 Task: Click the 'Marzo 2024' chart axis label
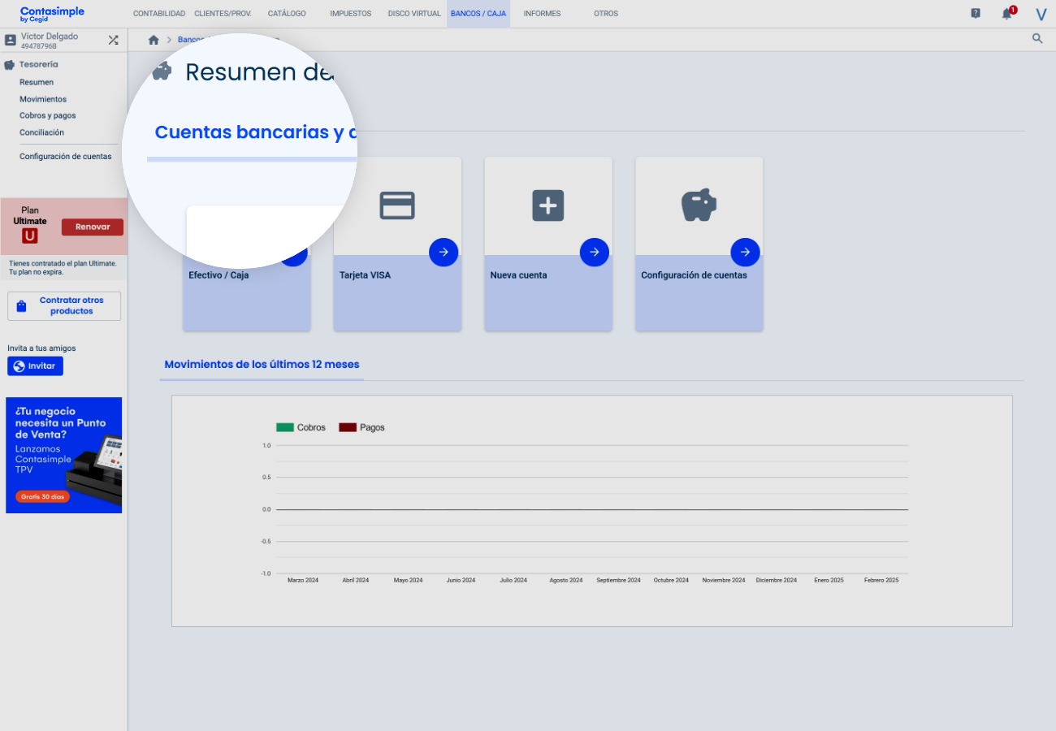303,581
